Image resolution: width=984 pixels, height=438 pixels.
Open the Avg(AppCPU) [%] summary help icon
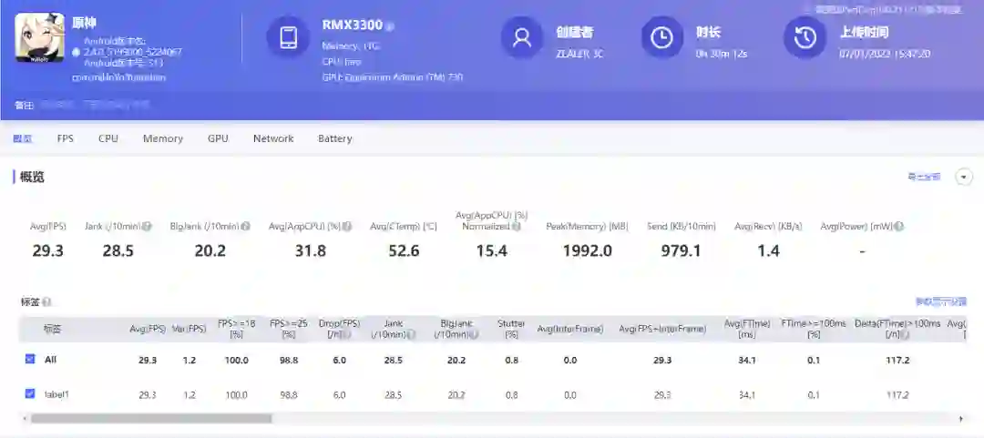347,226
